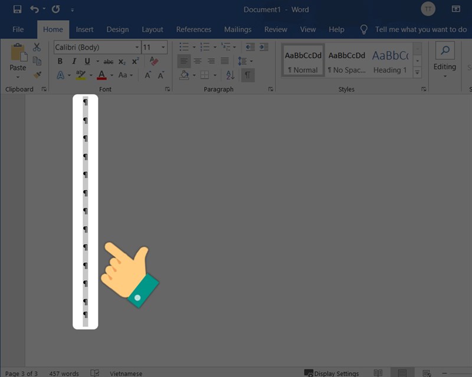Sort the selected text alphabetically
Screen dimensions: 472x377
pyautogui.click(x=230, y=75)
